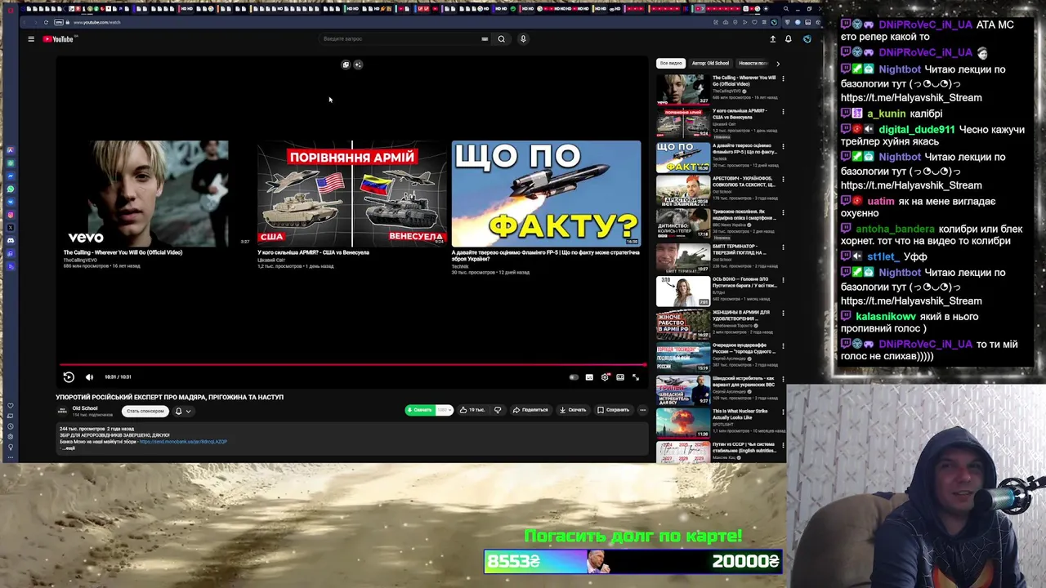
Task: Select the 'Новости' filter chip
Action: 753,63
